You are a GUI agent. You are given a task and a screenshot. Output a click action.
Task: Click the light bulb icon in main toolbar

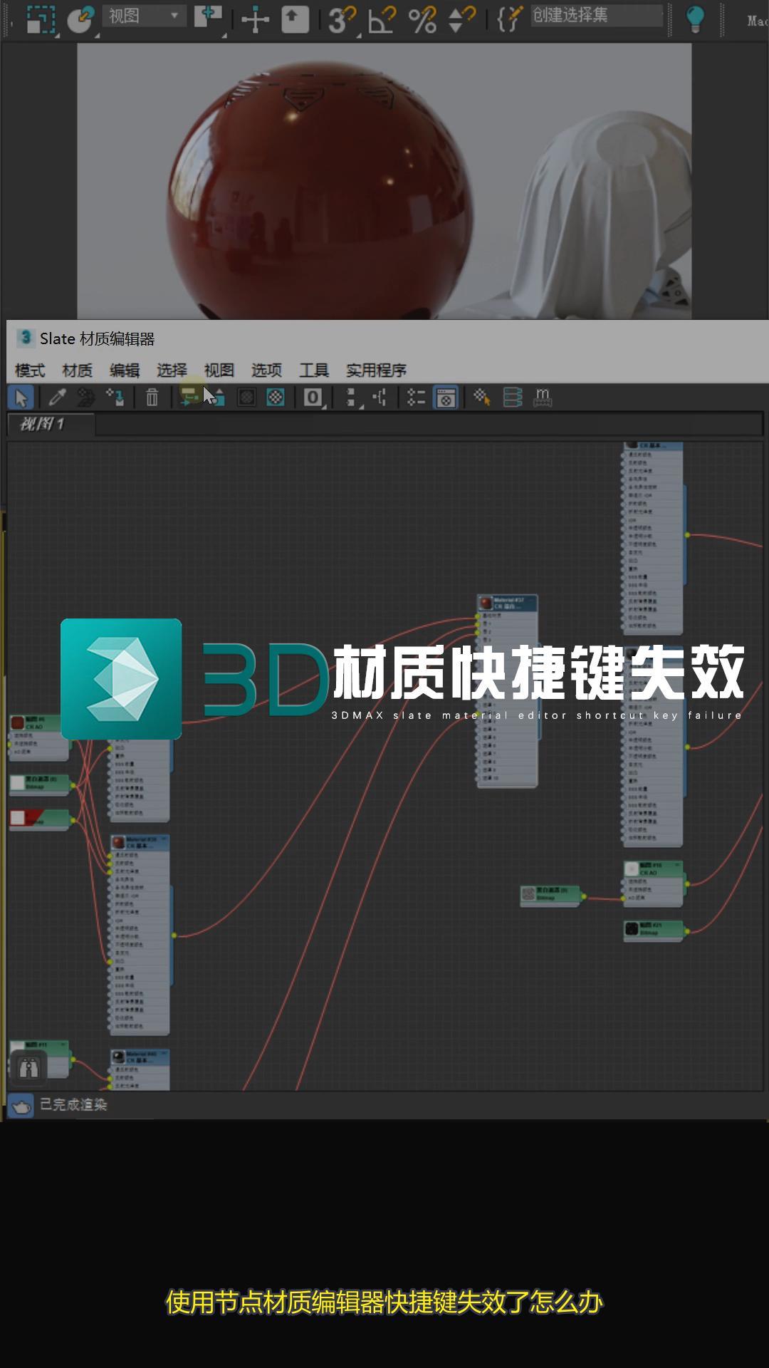[694, 19]
